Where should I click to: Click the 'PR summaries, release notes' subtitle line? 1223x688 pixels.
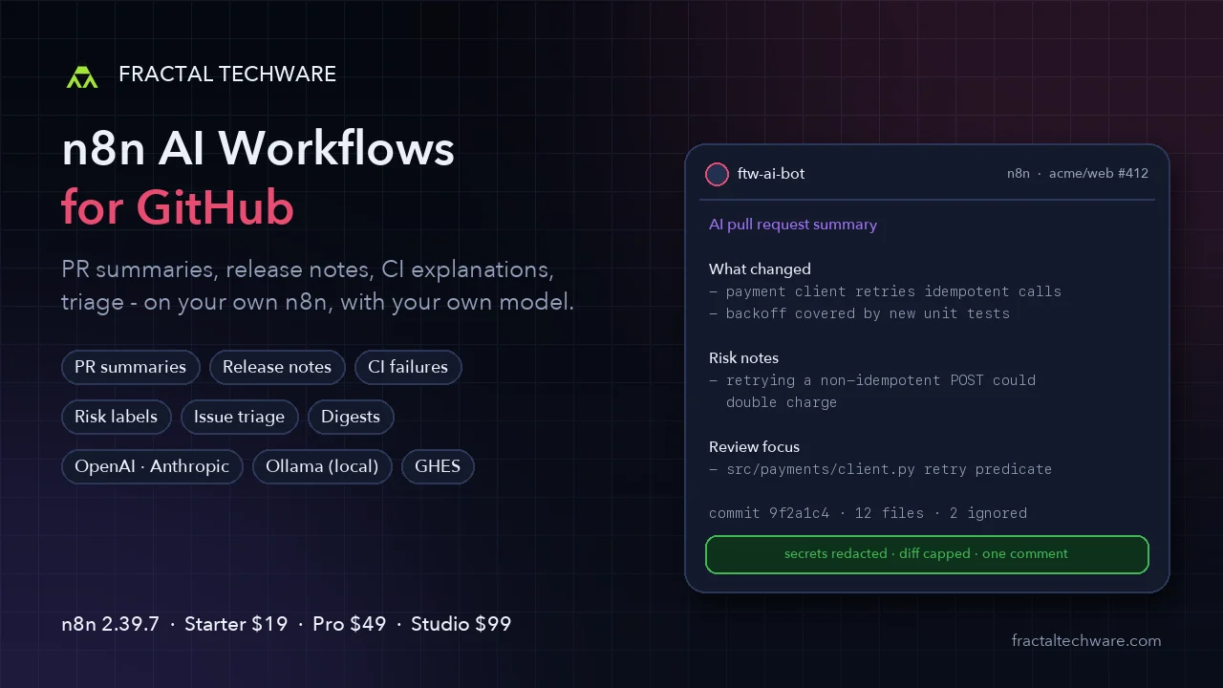click(x=307, y=269)
